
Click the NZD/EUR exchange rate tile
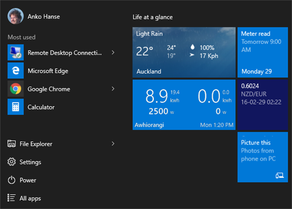pyautogui.click(x=262, y=104)
